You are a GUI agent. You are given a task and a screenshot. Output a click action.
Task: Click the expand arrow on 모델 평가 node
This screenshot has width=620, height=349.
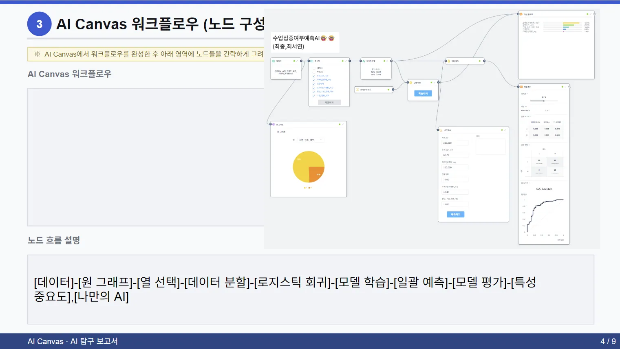[x=565, y=87]
